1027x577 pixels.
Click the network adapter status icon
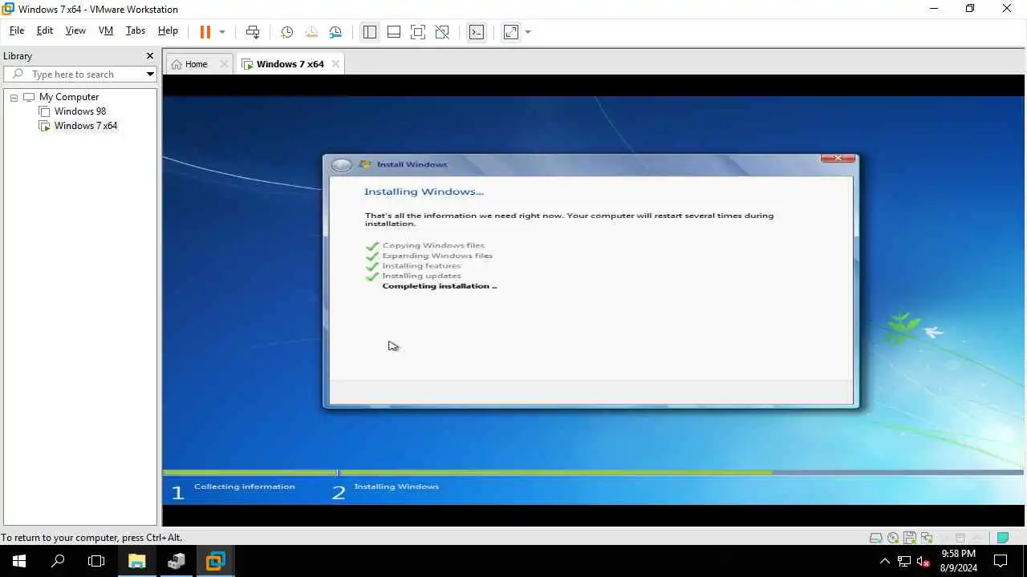click(x=927, y=538)
